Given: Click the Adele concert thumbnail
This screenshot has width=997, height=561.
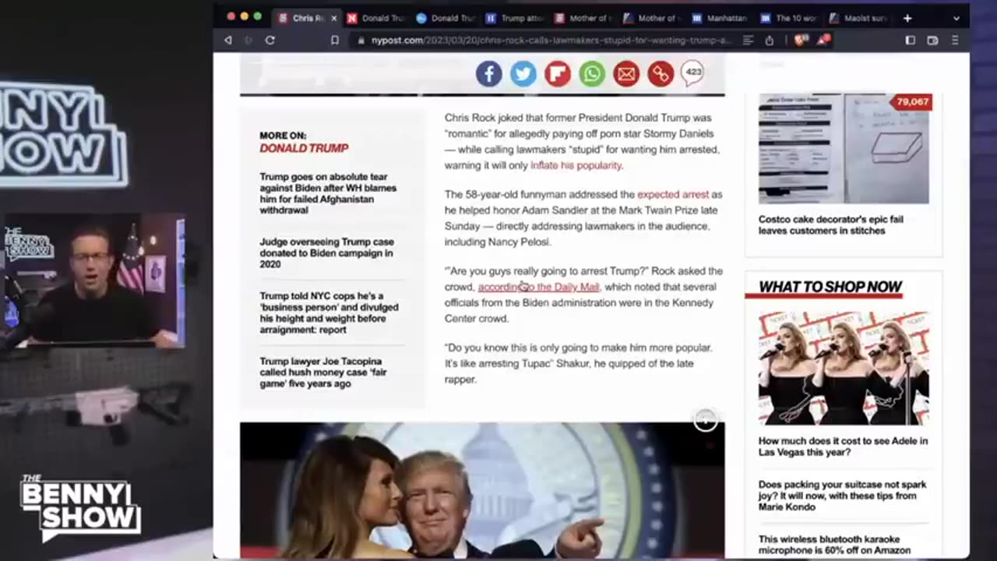Looking at the screenshot, I should click(844, 368).
